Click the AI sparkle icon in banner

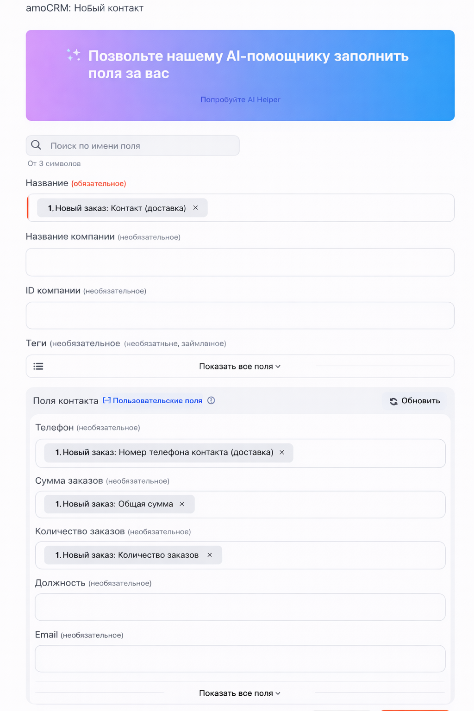point(73,55)
